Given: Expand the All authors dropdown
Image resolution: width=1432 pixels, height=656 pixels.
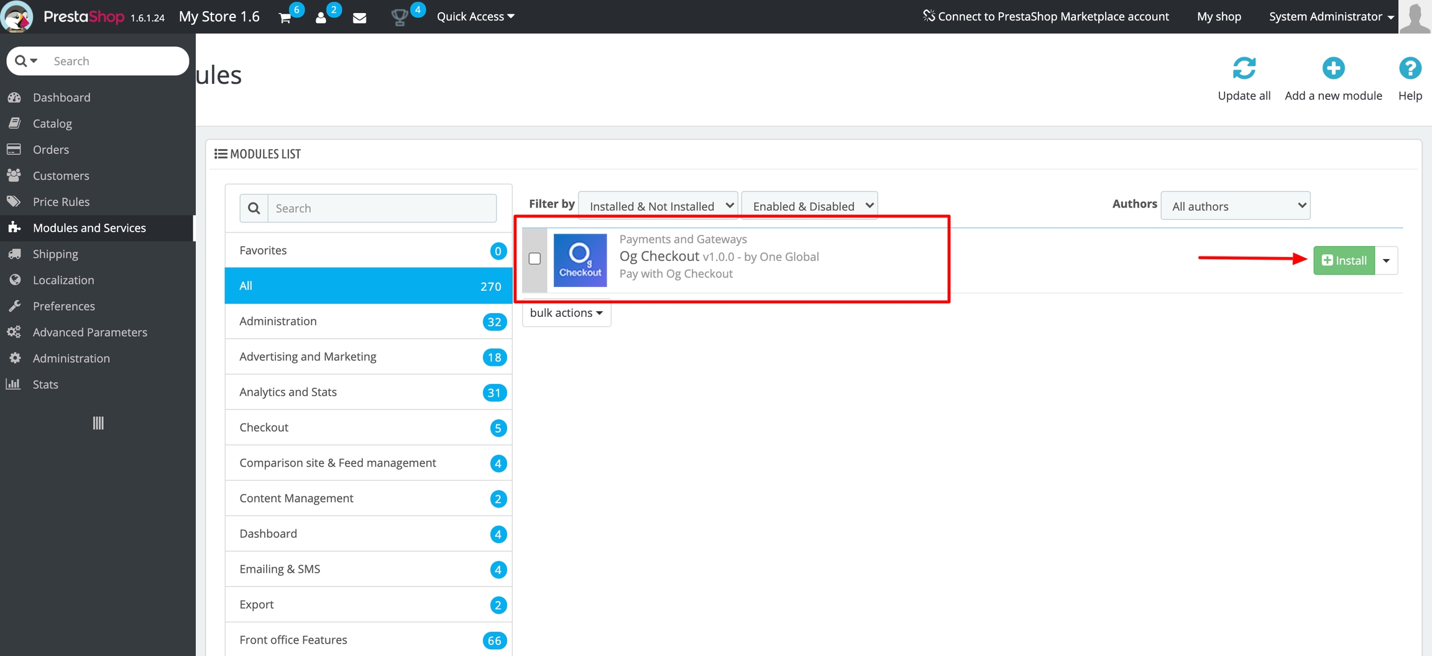Looking at the screenshot, I should click(x=1235, y=206).
